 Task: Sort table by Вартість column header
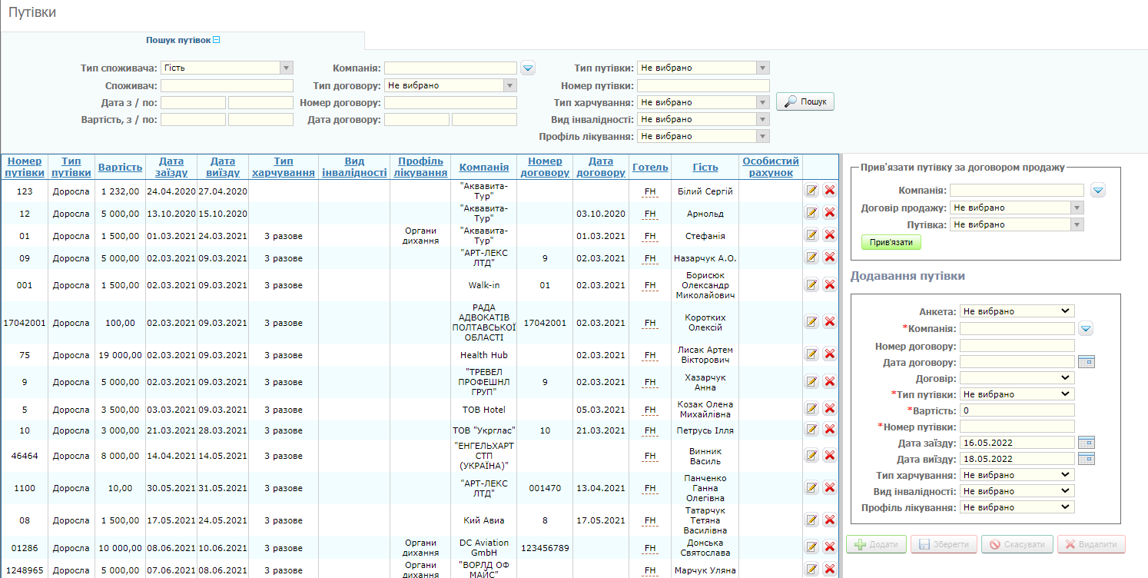[120, 168]
